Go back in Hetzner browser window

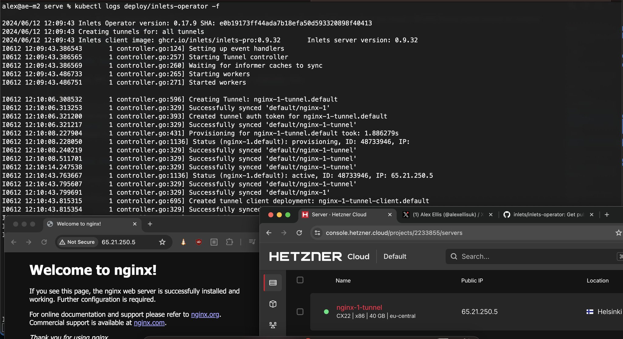pyautogui.click(x=269, y=233)
